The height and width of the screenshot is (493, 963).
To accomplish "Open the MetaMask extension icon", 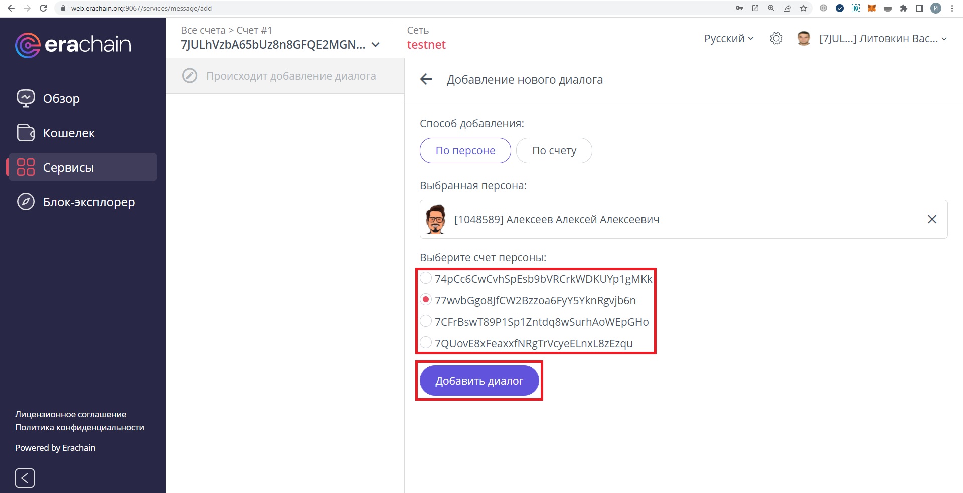I will [x=872, y=8].
